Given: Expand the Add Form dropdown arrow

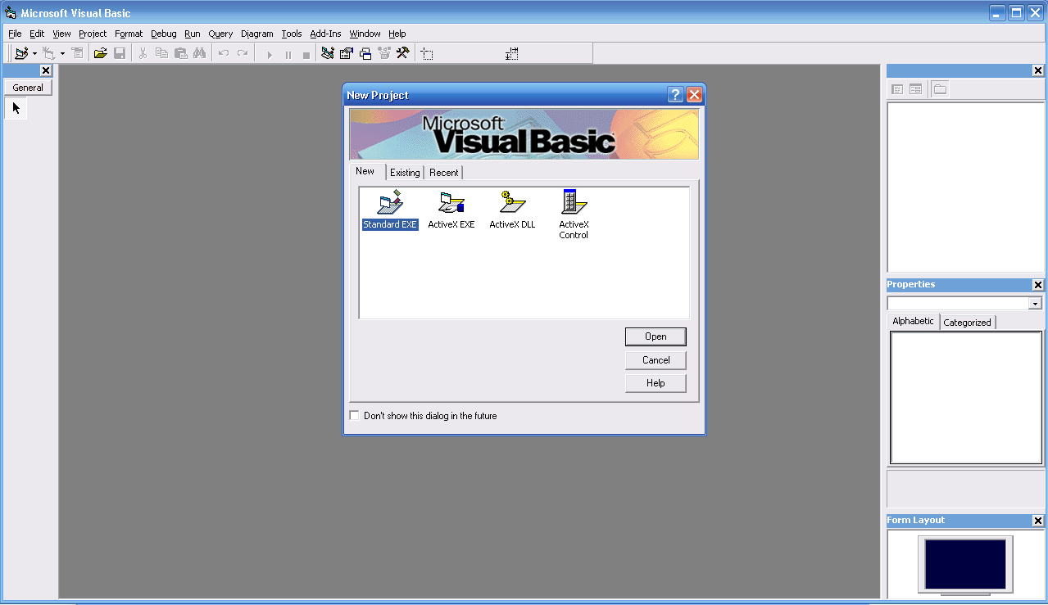Looking at the screenshot, I should (x=62, y=53).
